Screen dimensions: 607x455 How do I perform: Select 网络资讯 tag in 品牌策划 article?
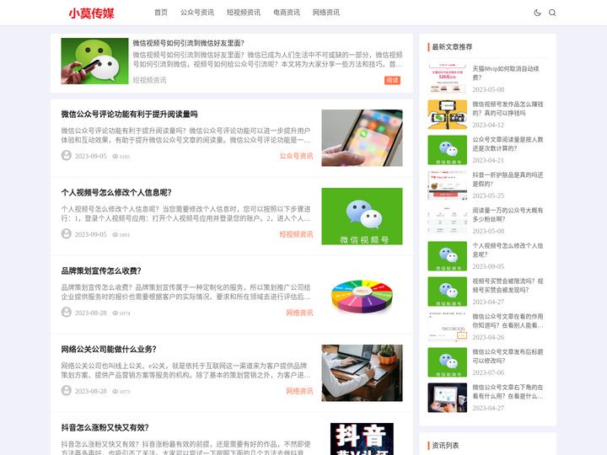pyautogui.click(x=299, y=313)
